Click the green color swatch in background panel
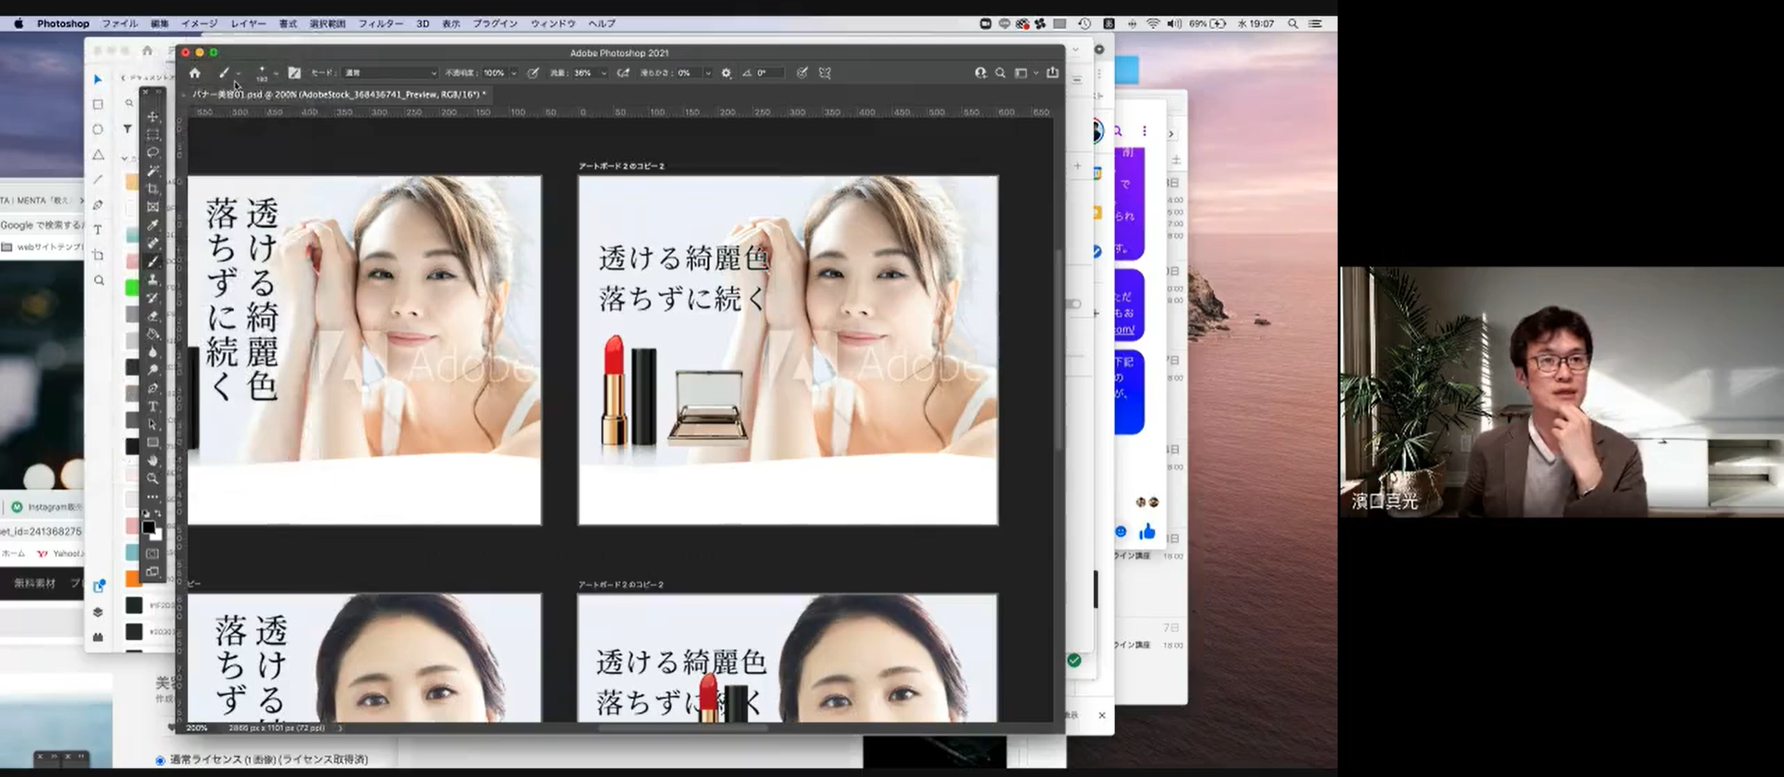Screen dimensions: 1784x777 pos(132,288)
